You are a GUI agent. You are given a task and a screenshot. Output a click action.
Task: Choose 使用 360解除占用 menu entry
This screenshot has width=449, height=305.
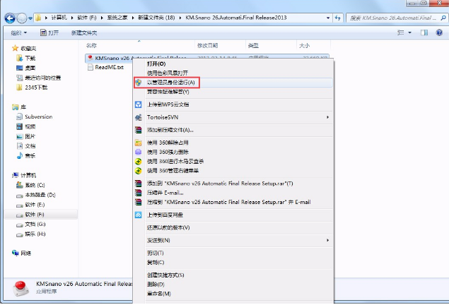pyautogui.click(x=168, y=143)
